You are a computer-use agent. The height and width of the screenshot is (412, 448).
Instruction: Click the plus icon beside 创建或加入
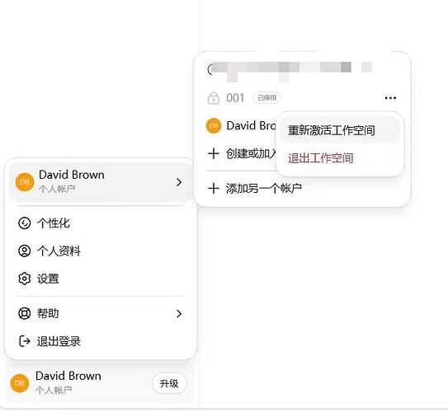[214, 153]
